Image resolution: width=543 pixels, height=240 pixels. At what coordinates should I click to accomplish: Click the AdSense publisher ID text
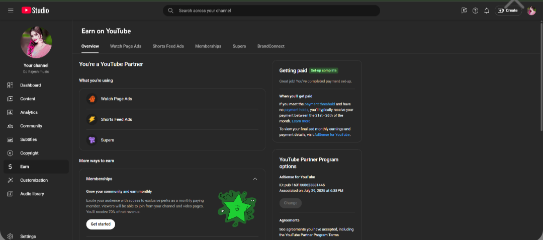click(302, 185)
